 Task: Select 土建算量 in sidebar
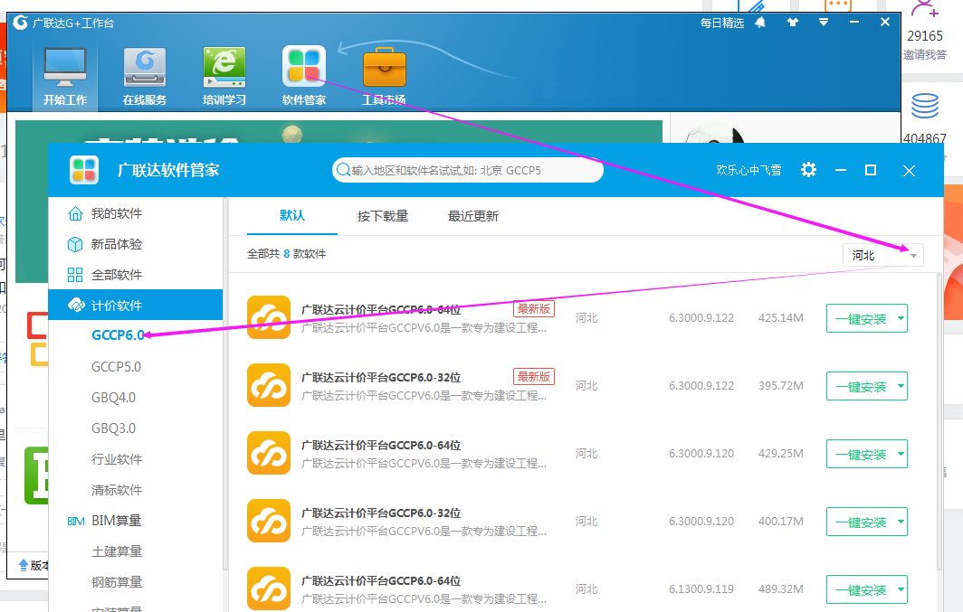tap(117, 551)
